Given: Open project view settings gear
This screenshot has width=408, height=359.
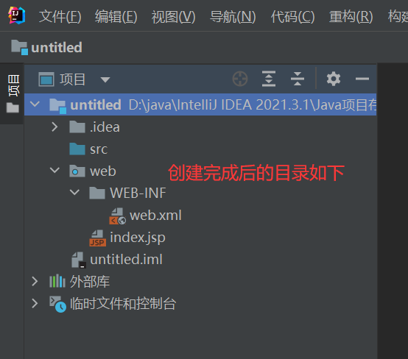Looking at the screenshot, I should point(334,79).
